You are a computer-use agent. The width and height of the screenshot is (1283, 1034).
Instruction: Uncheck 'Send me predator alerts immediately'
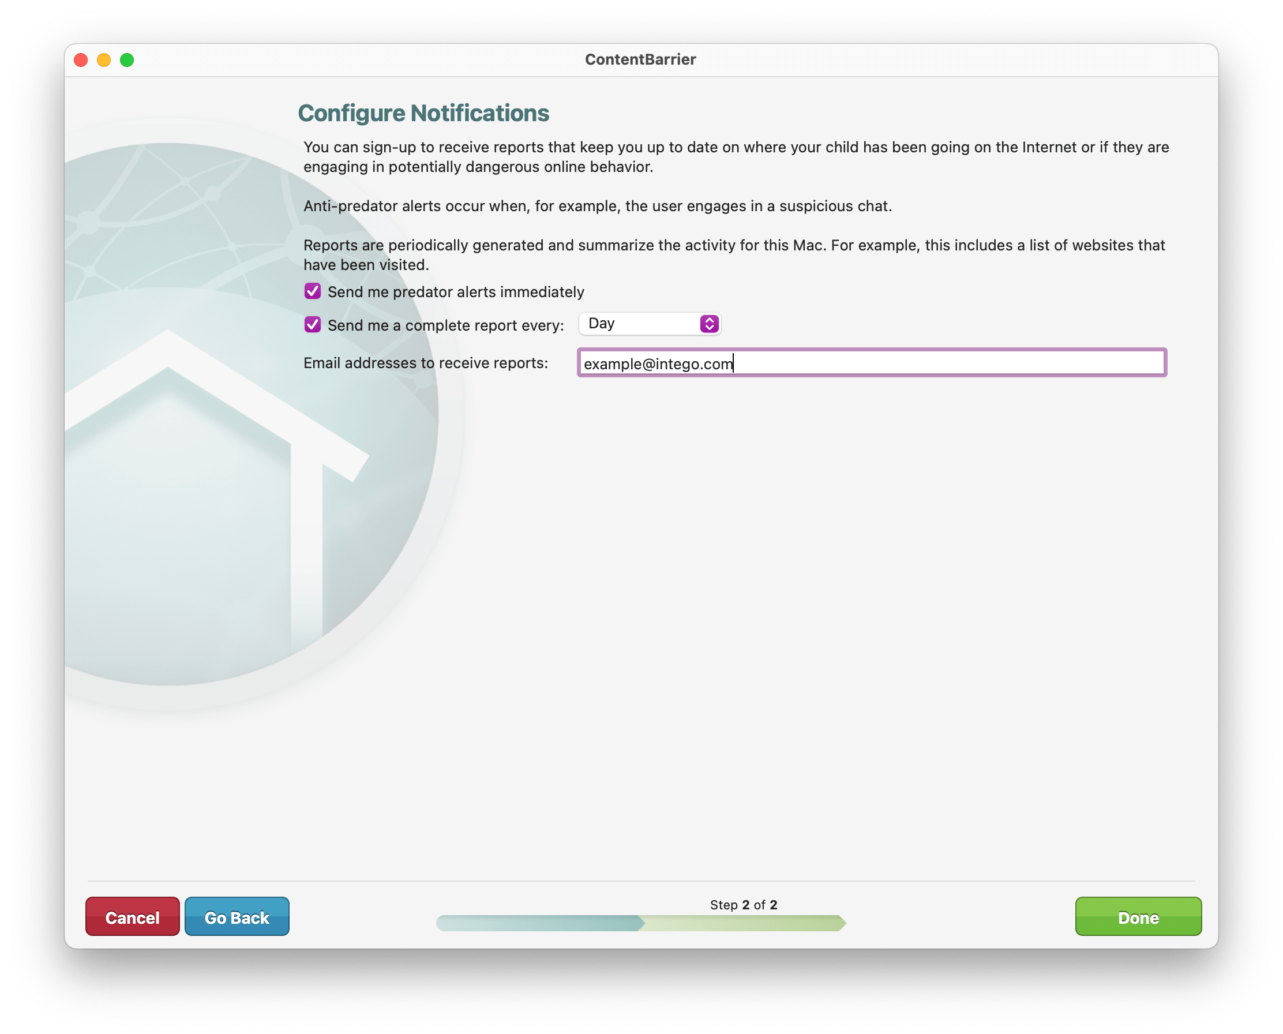[x=313, y=291]
